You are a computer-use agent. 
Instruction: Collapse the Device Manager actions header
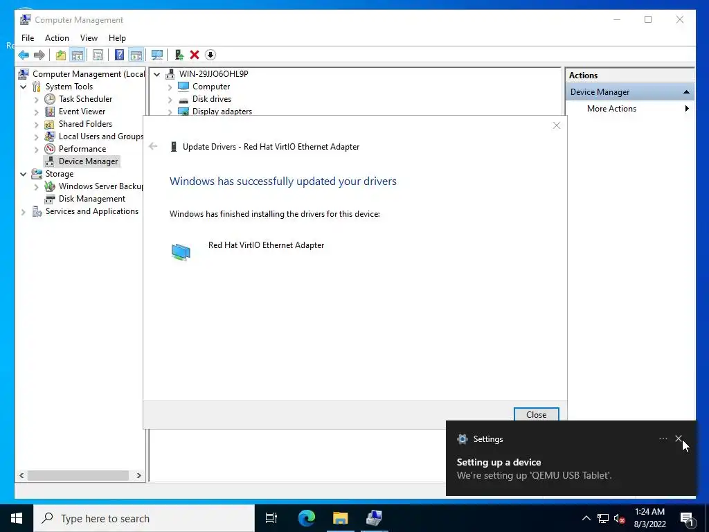pyautogui.click(x=686, y=92)
